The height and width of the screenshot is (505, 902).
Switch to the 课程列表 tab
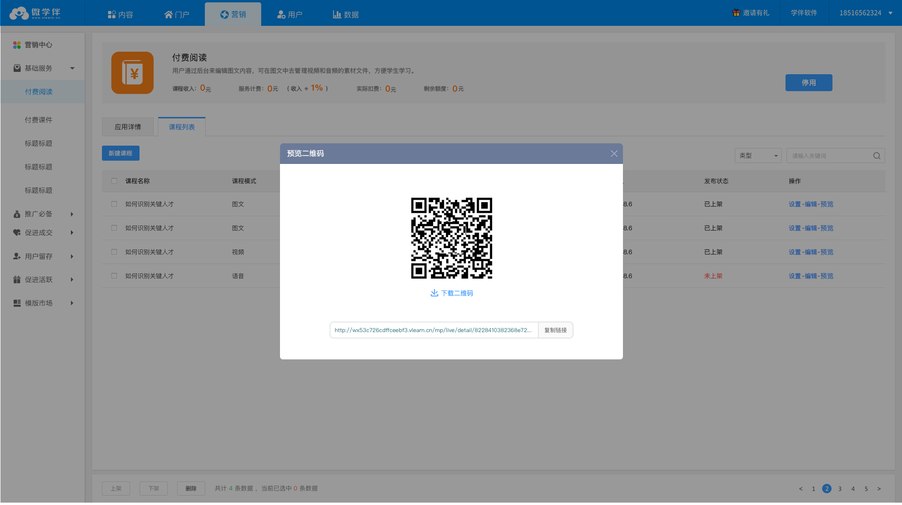(x=182, y=127)
